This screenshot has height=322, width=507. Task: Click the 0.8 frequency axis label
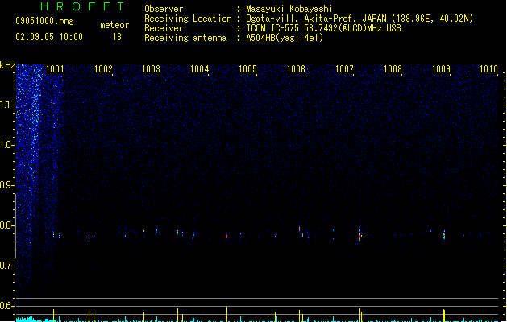coord(6,225)
